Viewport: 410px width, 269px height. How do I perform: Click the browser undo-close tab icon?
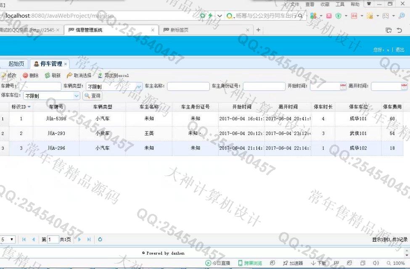[399, 30]
